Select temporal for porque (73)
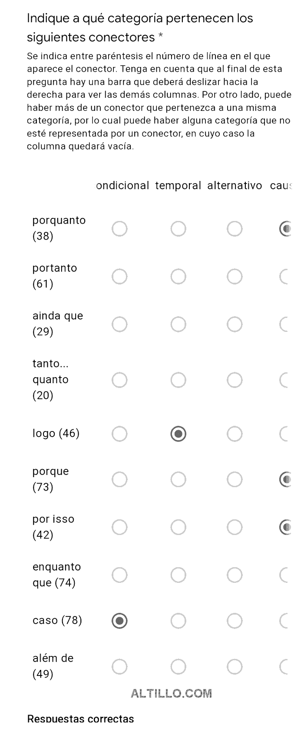 click(178, 479)
